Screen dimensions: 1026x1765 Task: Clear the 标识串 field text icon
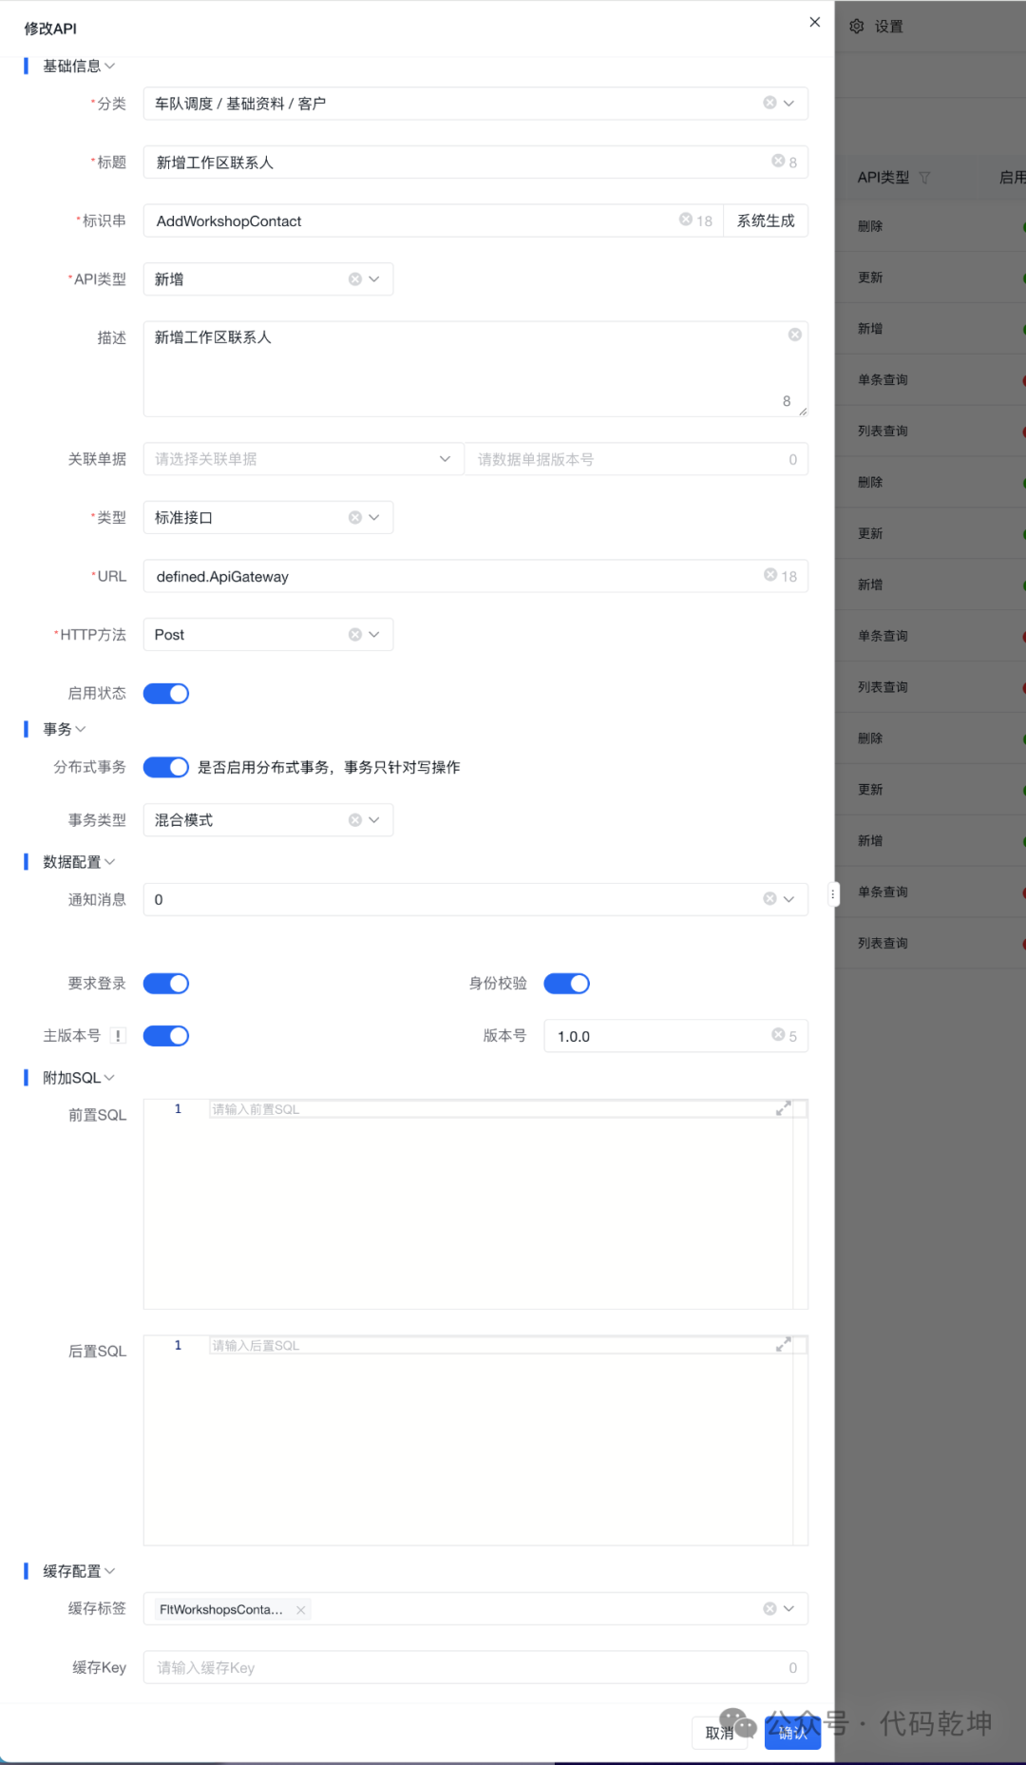[x=686, y=220]
